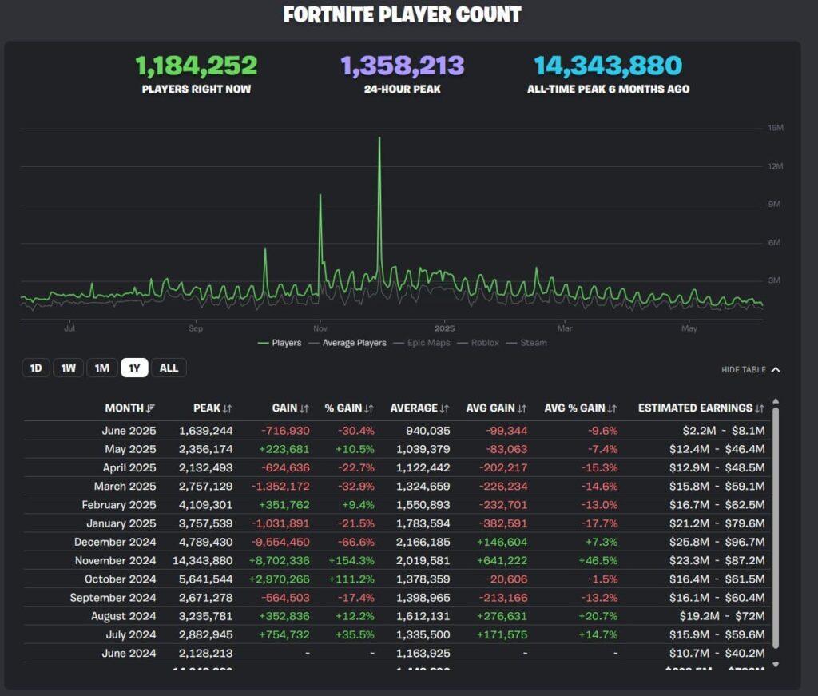Click gain value -9,554,450
This screenshot has width=818, height=696.
[280, 542]
